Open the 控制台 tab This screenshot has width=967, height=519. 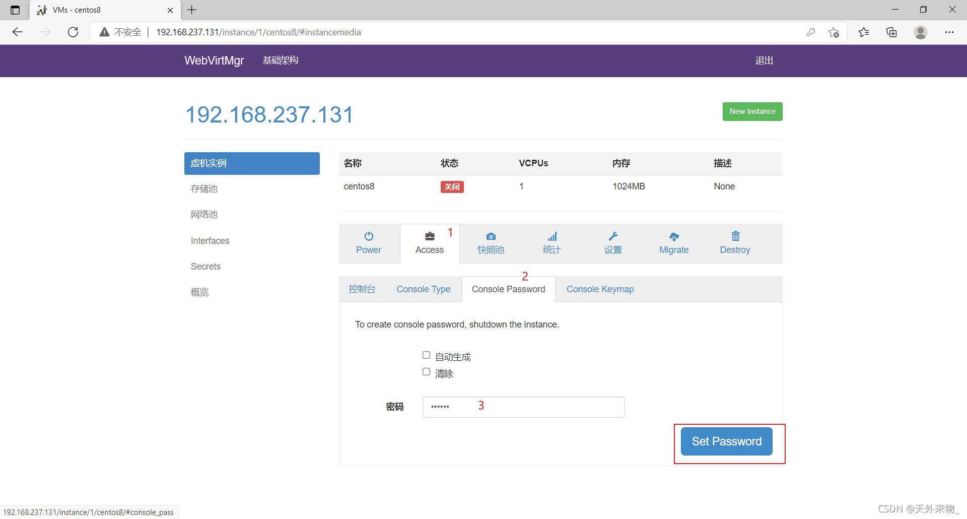pyautogui.click(x=362, y=289)
